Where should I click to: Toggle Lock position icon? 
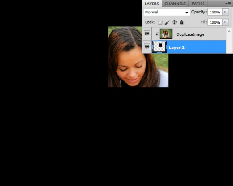point(174,22)
